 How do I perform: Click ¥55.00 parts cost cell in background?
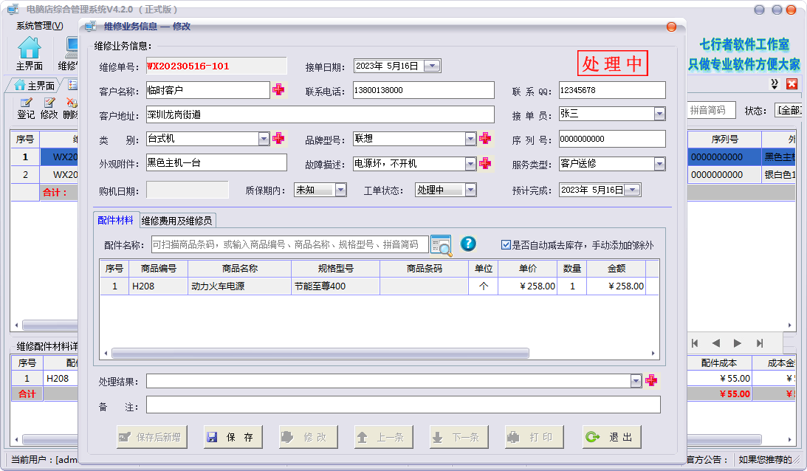click(x=719, y=378)
